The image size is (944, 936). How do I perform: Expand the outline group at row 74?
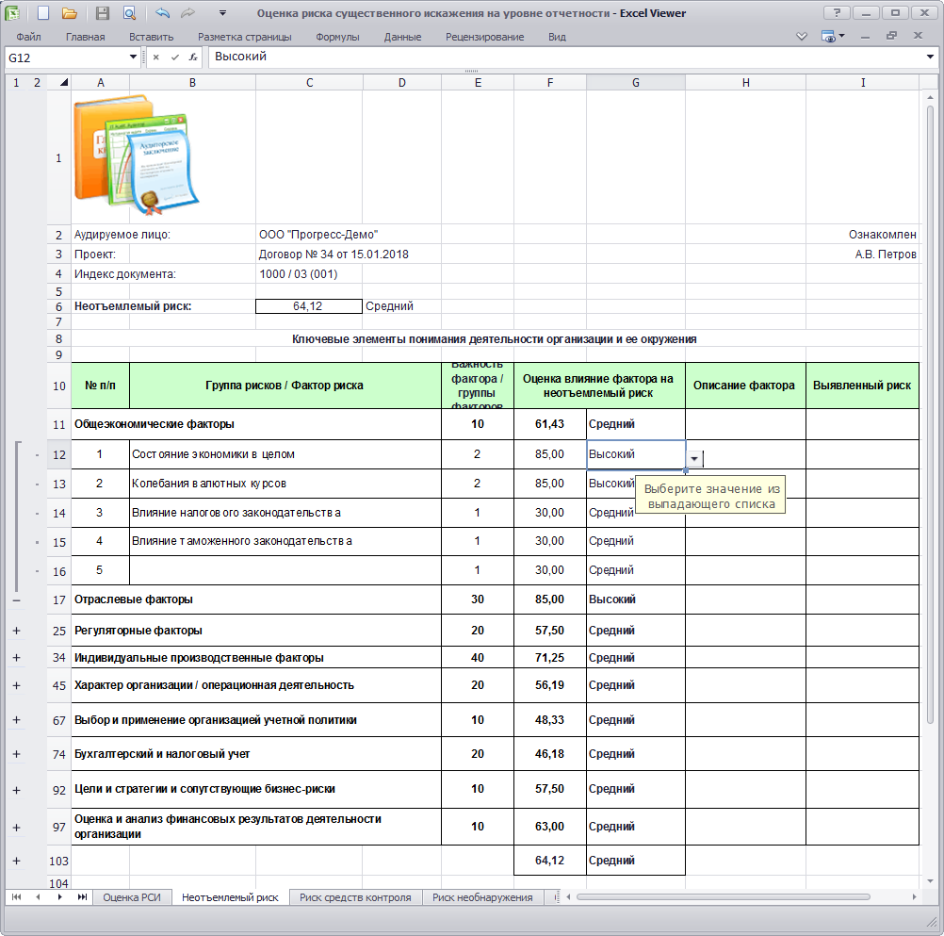16,754
